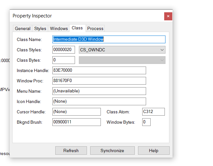The width and height of the screenshot is (213, 166).
Task: Click the Class tab
Action: tap(77, 28)
